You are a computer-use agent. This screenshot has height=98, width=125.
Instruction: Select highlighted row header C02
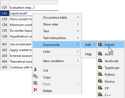4,13
